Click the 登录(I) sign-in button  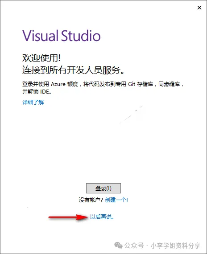[103, 188]
